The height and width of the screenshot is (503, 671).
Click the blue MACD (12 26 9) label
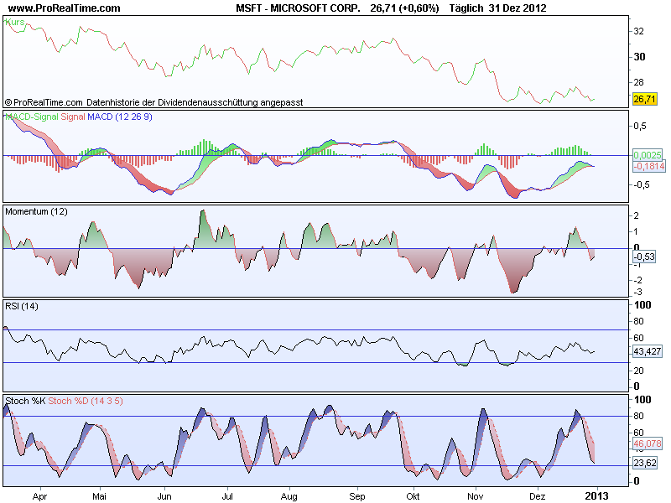coord(120,117)
